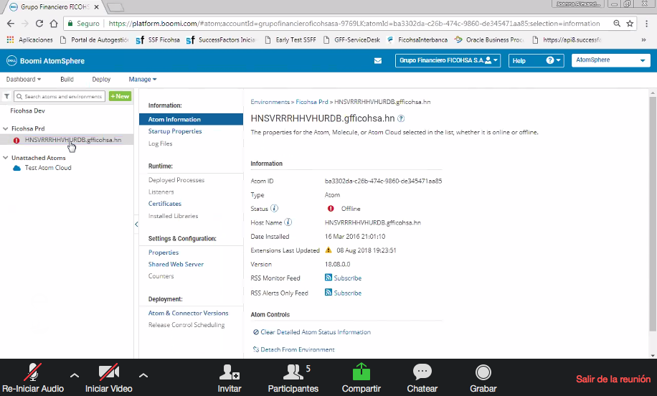Screen dimensions: 657x396
Task: Open GFF-ServiceDesk bookmark
Action: pos(352,39)
